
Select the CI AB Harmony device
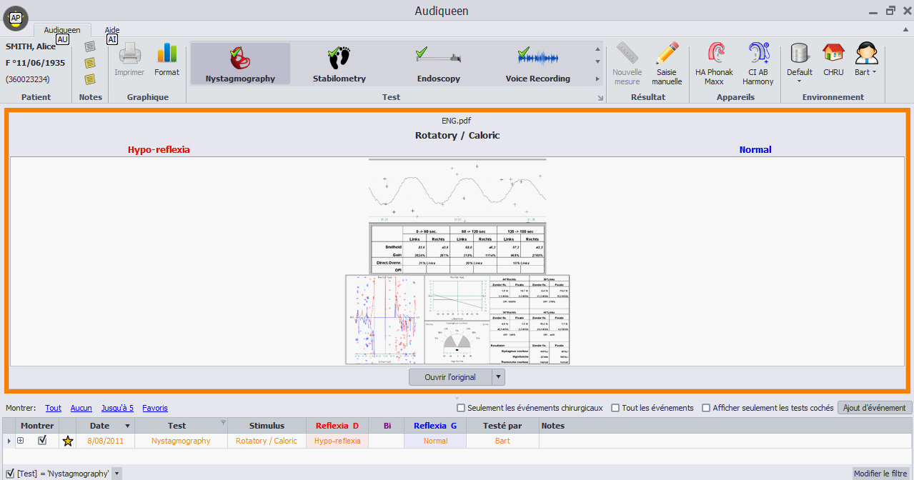point(757,63)
